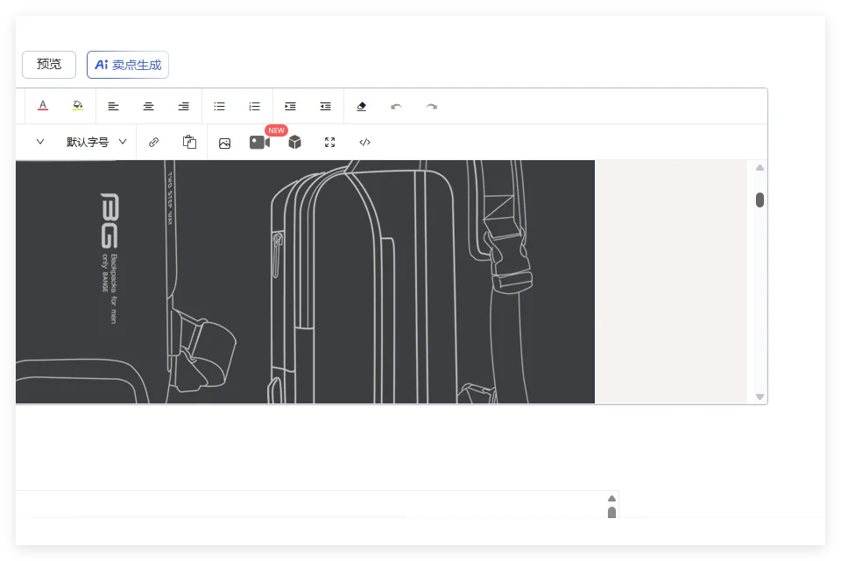Pick the background highlight color tool

(x=78, y=106)
